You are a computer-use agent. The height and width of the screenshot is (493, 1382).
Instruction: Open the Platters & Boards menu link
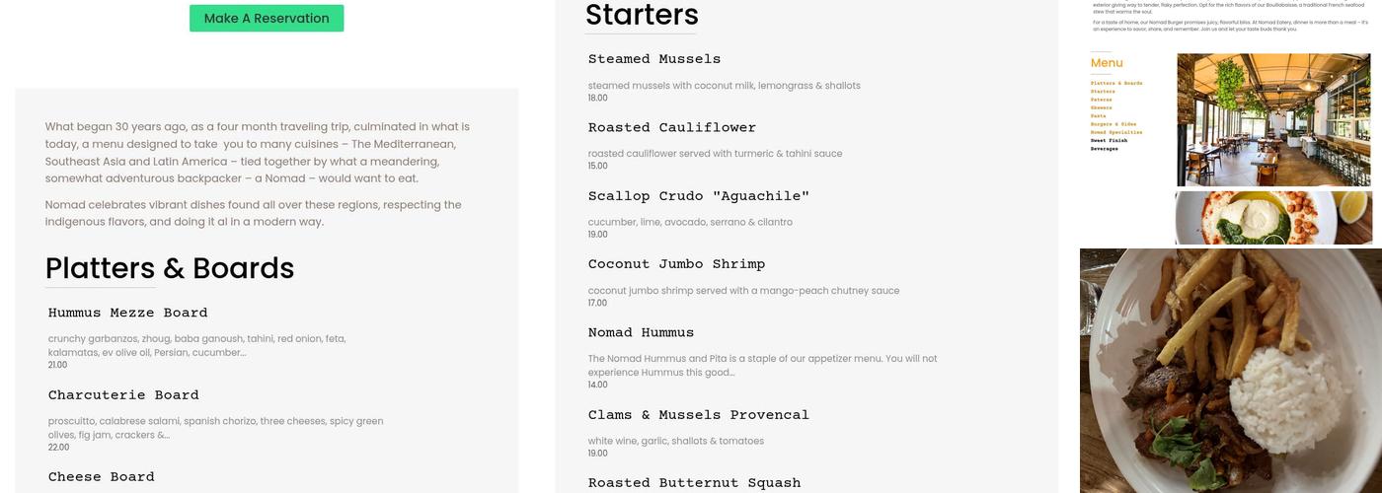(x=1116, y=84)
